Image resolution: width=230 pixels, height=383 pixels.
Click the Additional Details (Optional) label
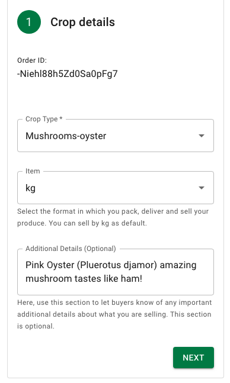(71, 249)
